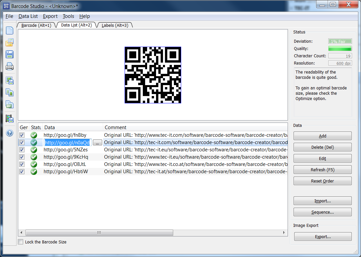Screen dimensions: 361x257
Task: Click the scrollbar left arrow
Action: point(21,232)
